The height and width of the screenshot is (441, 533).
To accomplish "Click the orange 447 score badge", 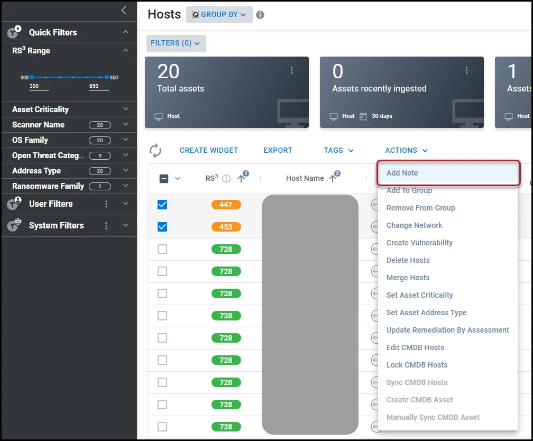I will point(226,205).
